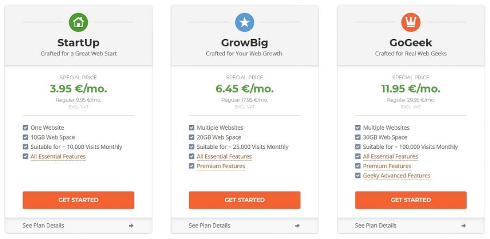Open All Essential Features link under StartUp
Screen dimensions: 490x239
click(x=58, y=156)
